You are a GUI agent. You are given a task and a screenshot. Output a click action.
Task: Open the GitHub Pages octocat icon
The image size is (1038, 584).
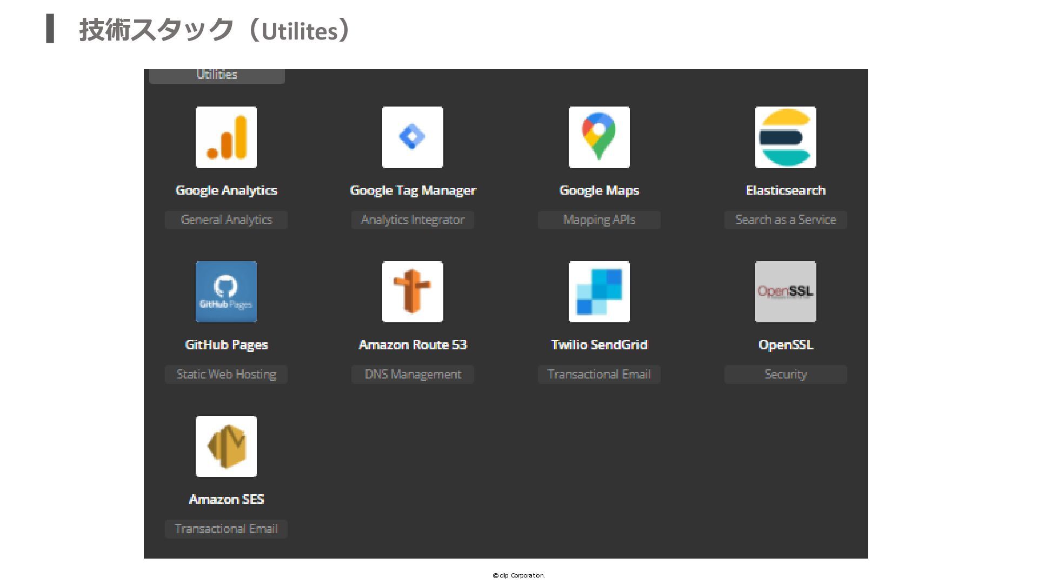[x=226, y=292]
